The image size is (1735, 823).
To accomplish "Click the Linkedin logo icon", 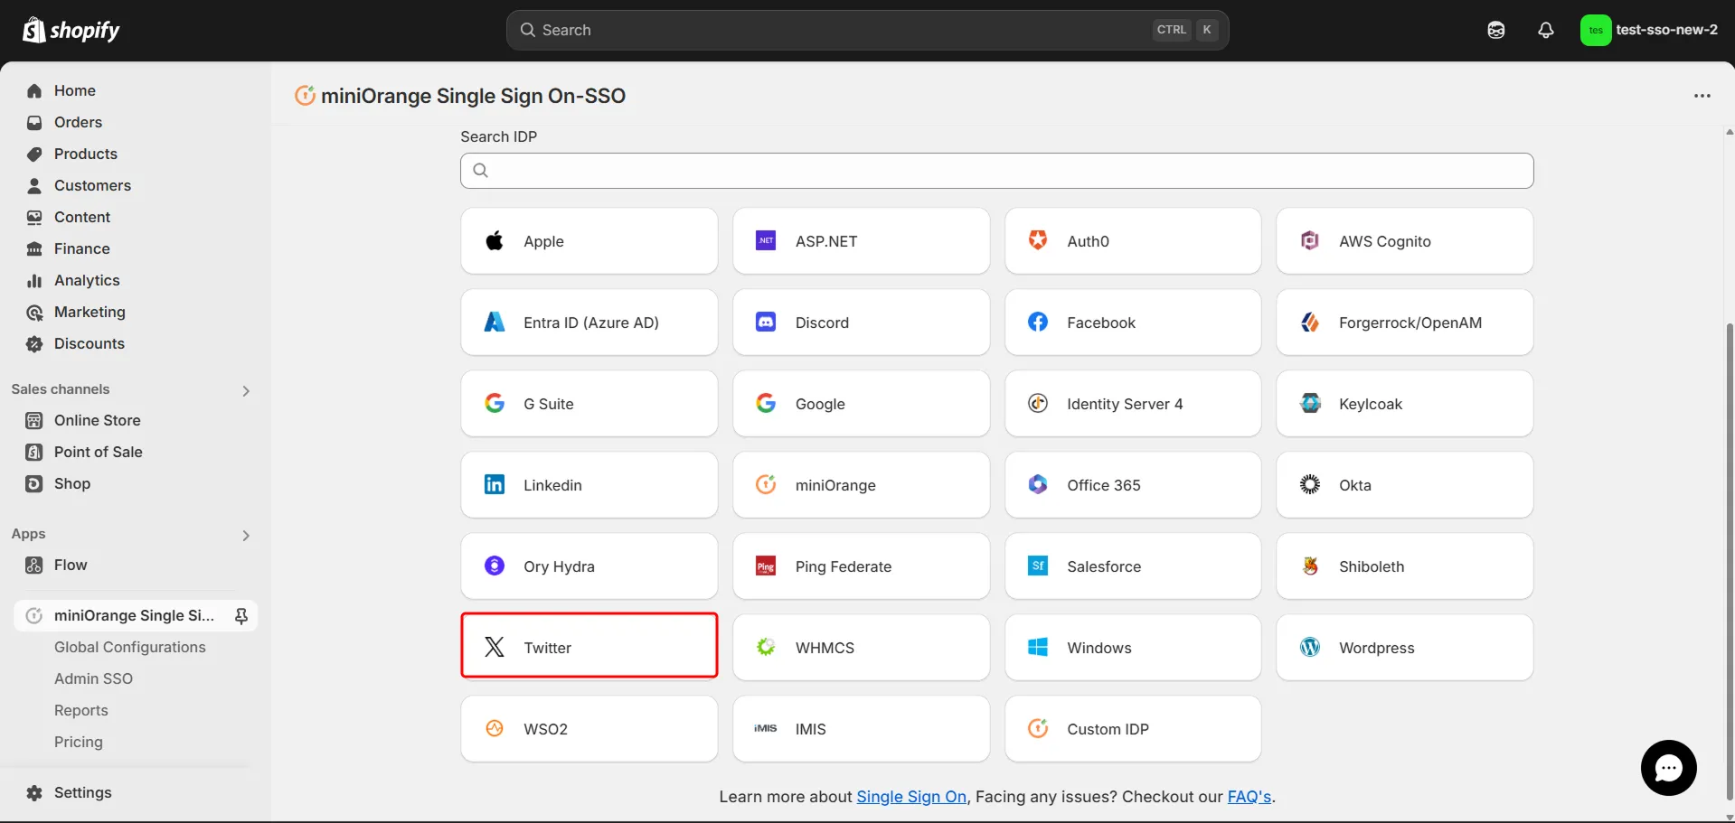I will click(x=495, y=484).
